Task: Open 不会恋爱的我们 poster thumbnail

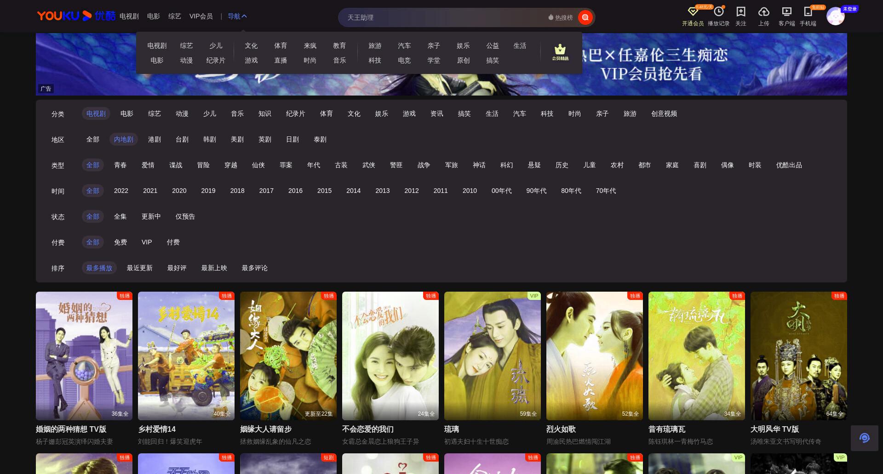Action: 390,356
